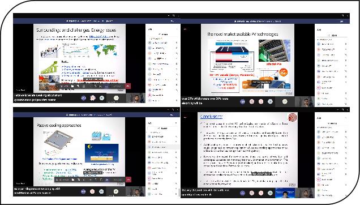Screen dimensions: 360x205
Task: Open presenter video thumbnail beside Energy issues slide
Action: click(x=135, y=98)
